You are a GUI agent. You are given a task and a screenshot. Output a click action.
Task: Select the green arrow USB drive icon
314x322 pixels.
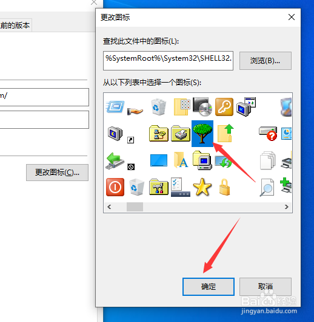point(115,161)
